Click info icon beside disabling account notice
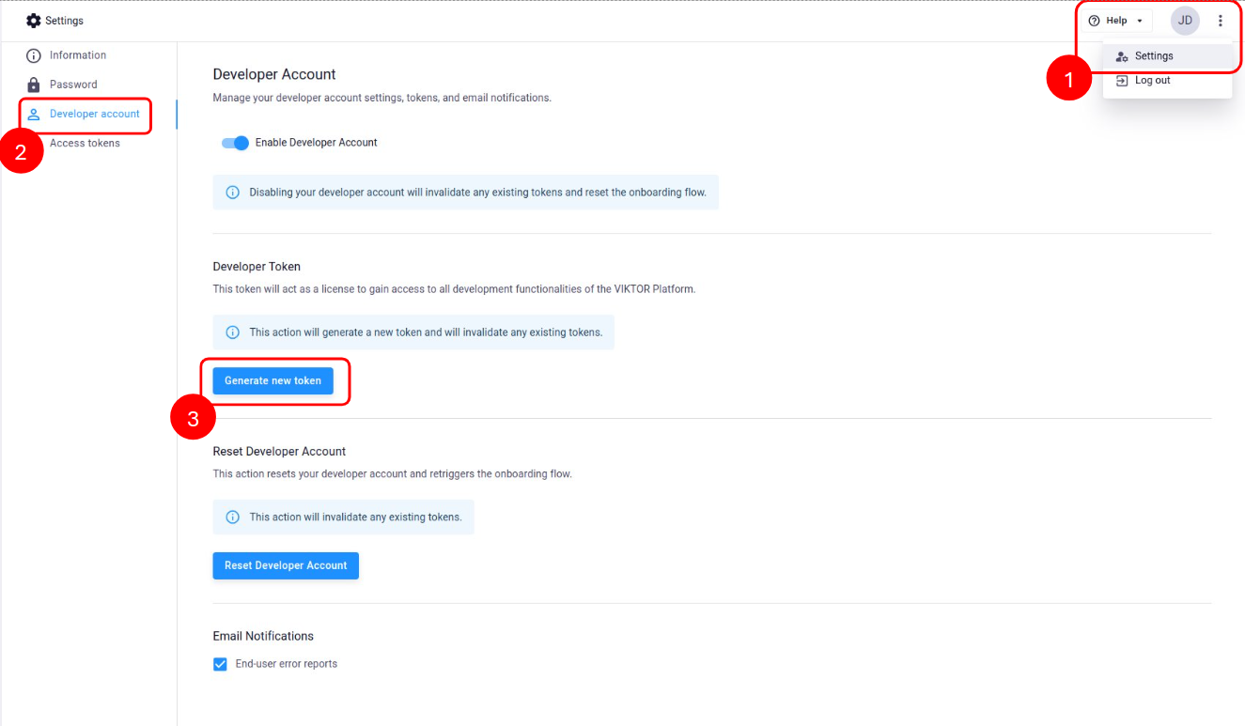 [x=233, y=193]
